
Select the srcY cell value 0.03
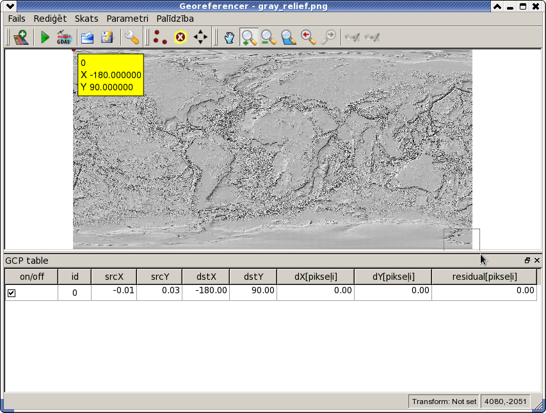click(159, 293)
